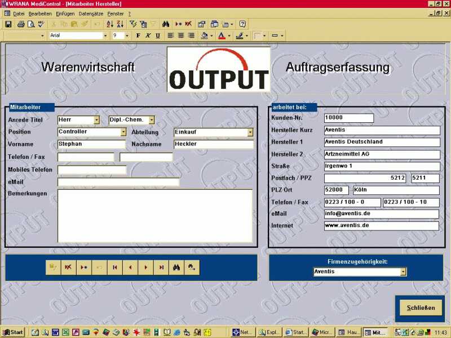Open the Fenster menu
451x338 pixels.
pos(116,14)
